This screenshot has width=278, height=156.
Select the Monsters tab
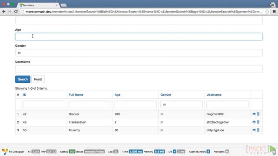point(38,5)
